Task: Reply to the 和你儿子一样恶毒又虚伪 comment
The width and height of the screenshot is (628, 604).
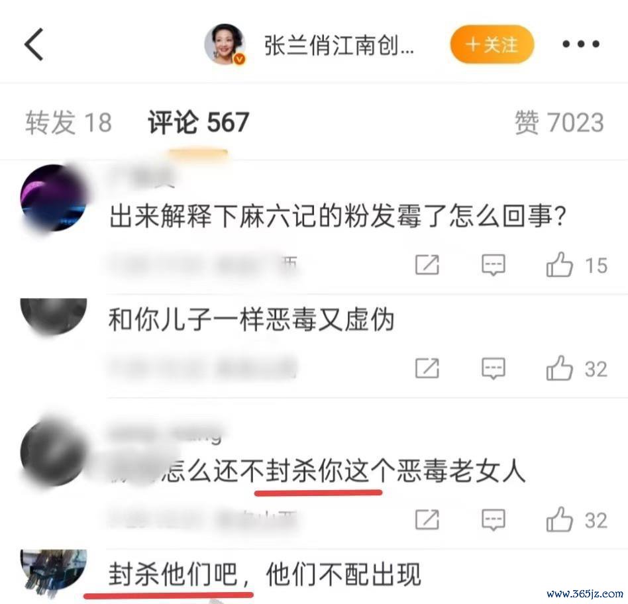Action: (493, 368)
